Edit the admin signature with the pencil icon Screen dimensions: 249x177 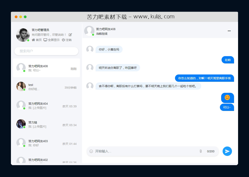click(x=70, y=35)
